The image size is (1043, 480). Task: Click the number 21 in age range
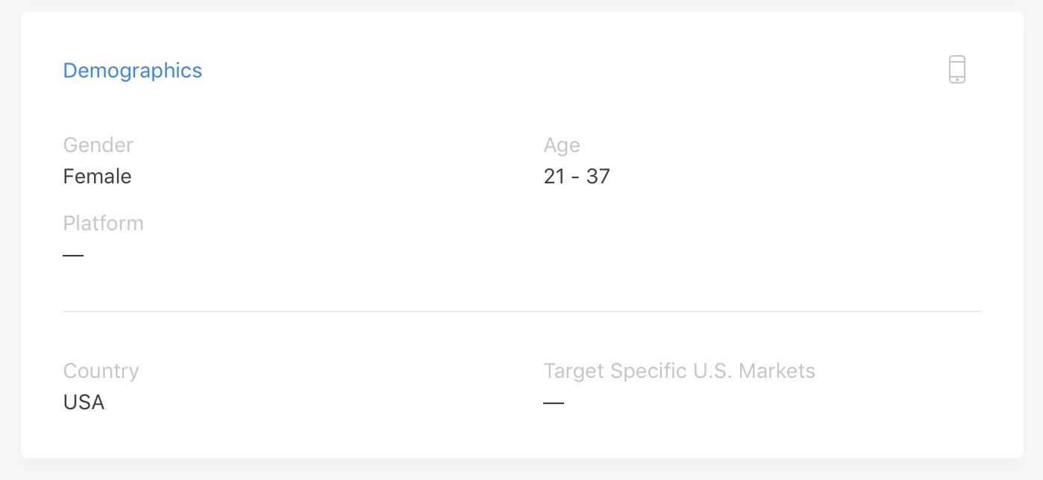[554, 177]
